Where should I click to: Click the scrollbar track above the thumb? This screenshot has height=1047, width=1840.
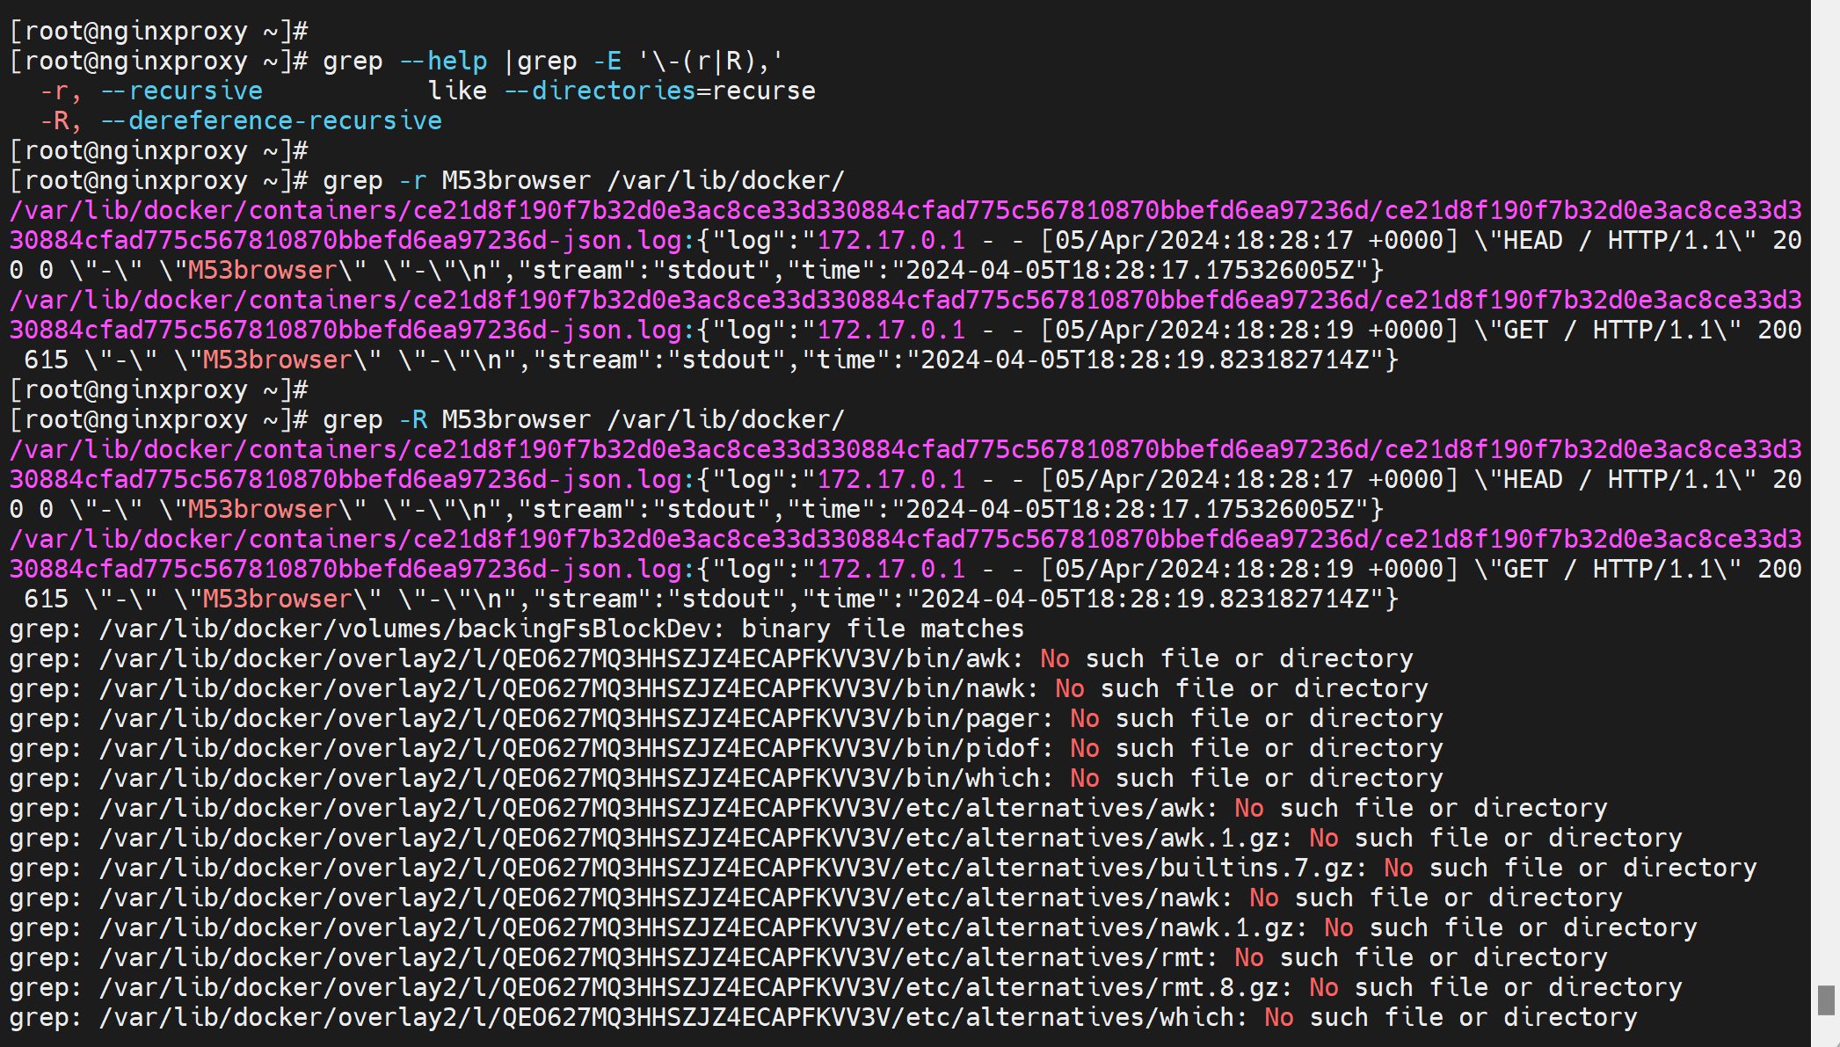pyautogui.click(x=1826, y=492)
